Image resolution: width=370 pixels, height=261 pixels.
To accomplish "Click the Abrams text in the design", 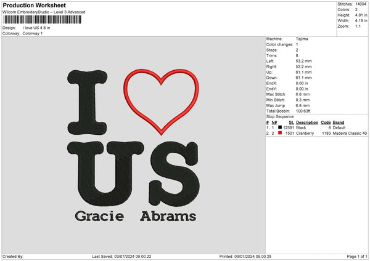I will [x=168, y=216].
